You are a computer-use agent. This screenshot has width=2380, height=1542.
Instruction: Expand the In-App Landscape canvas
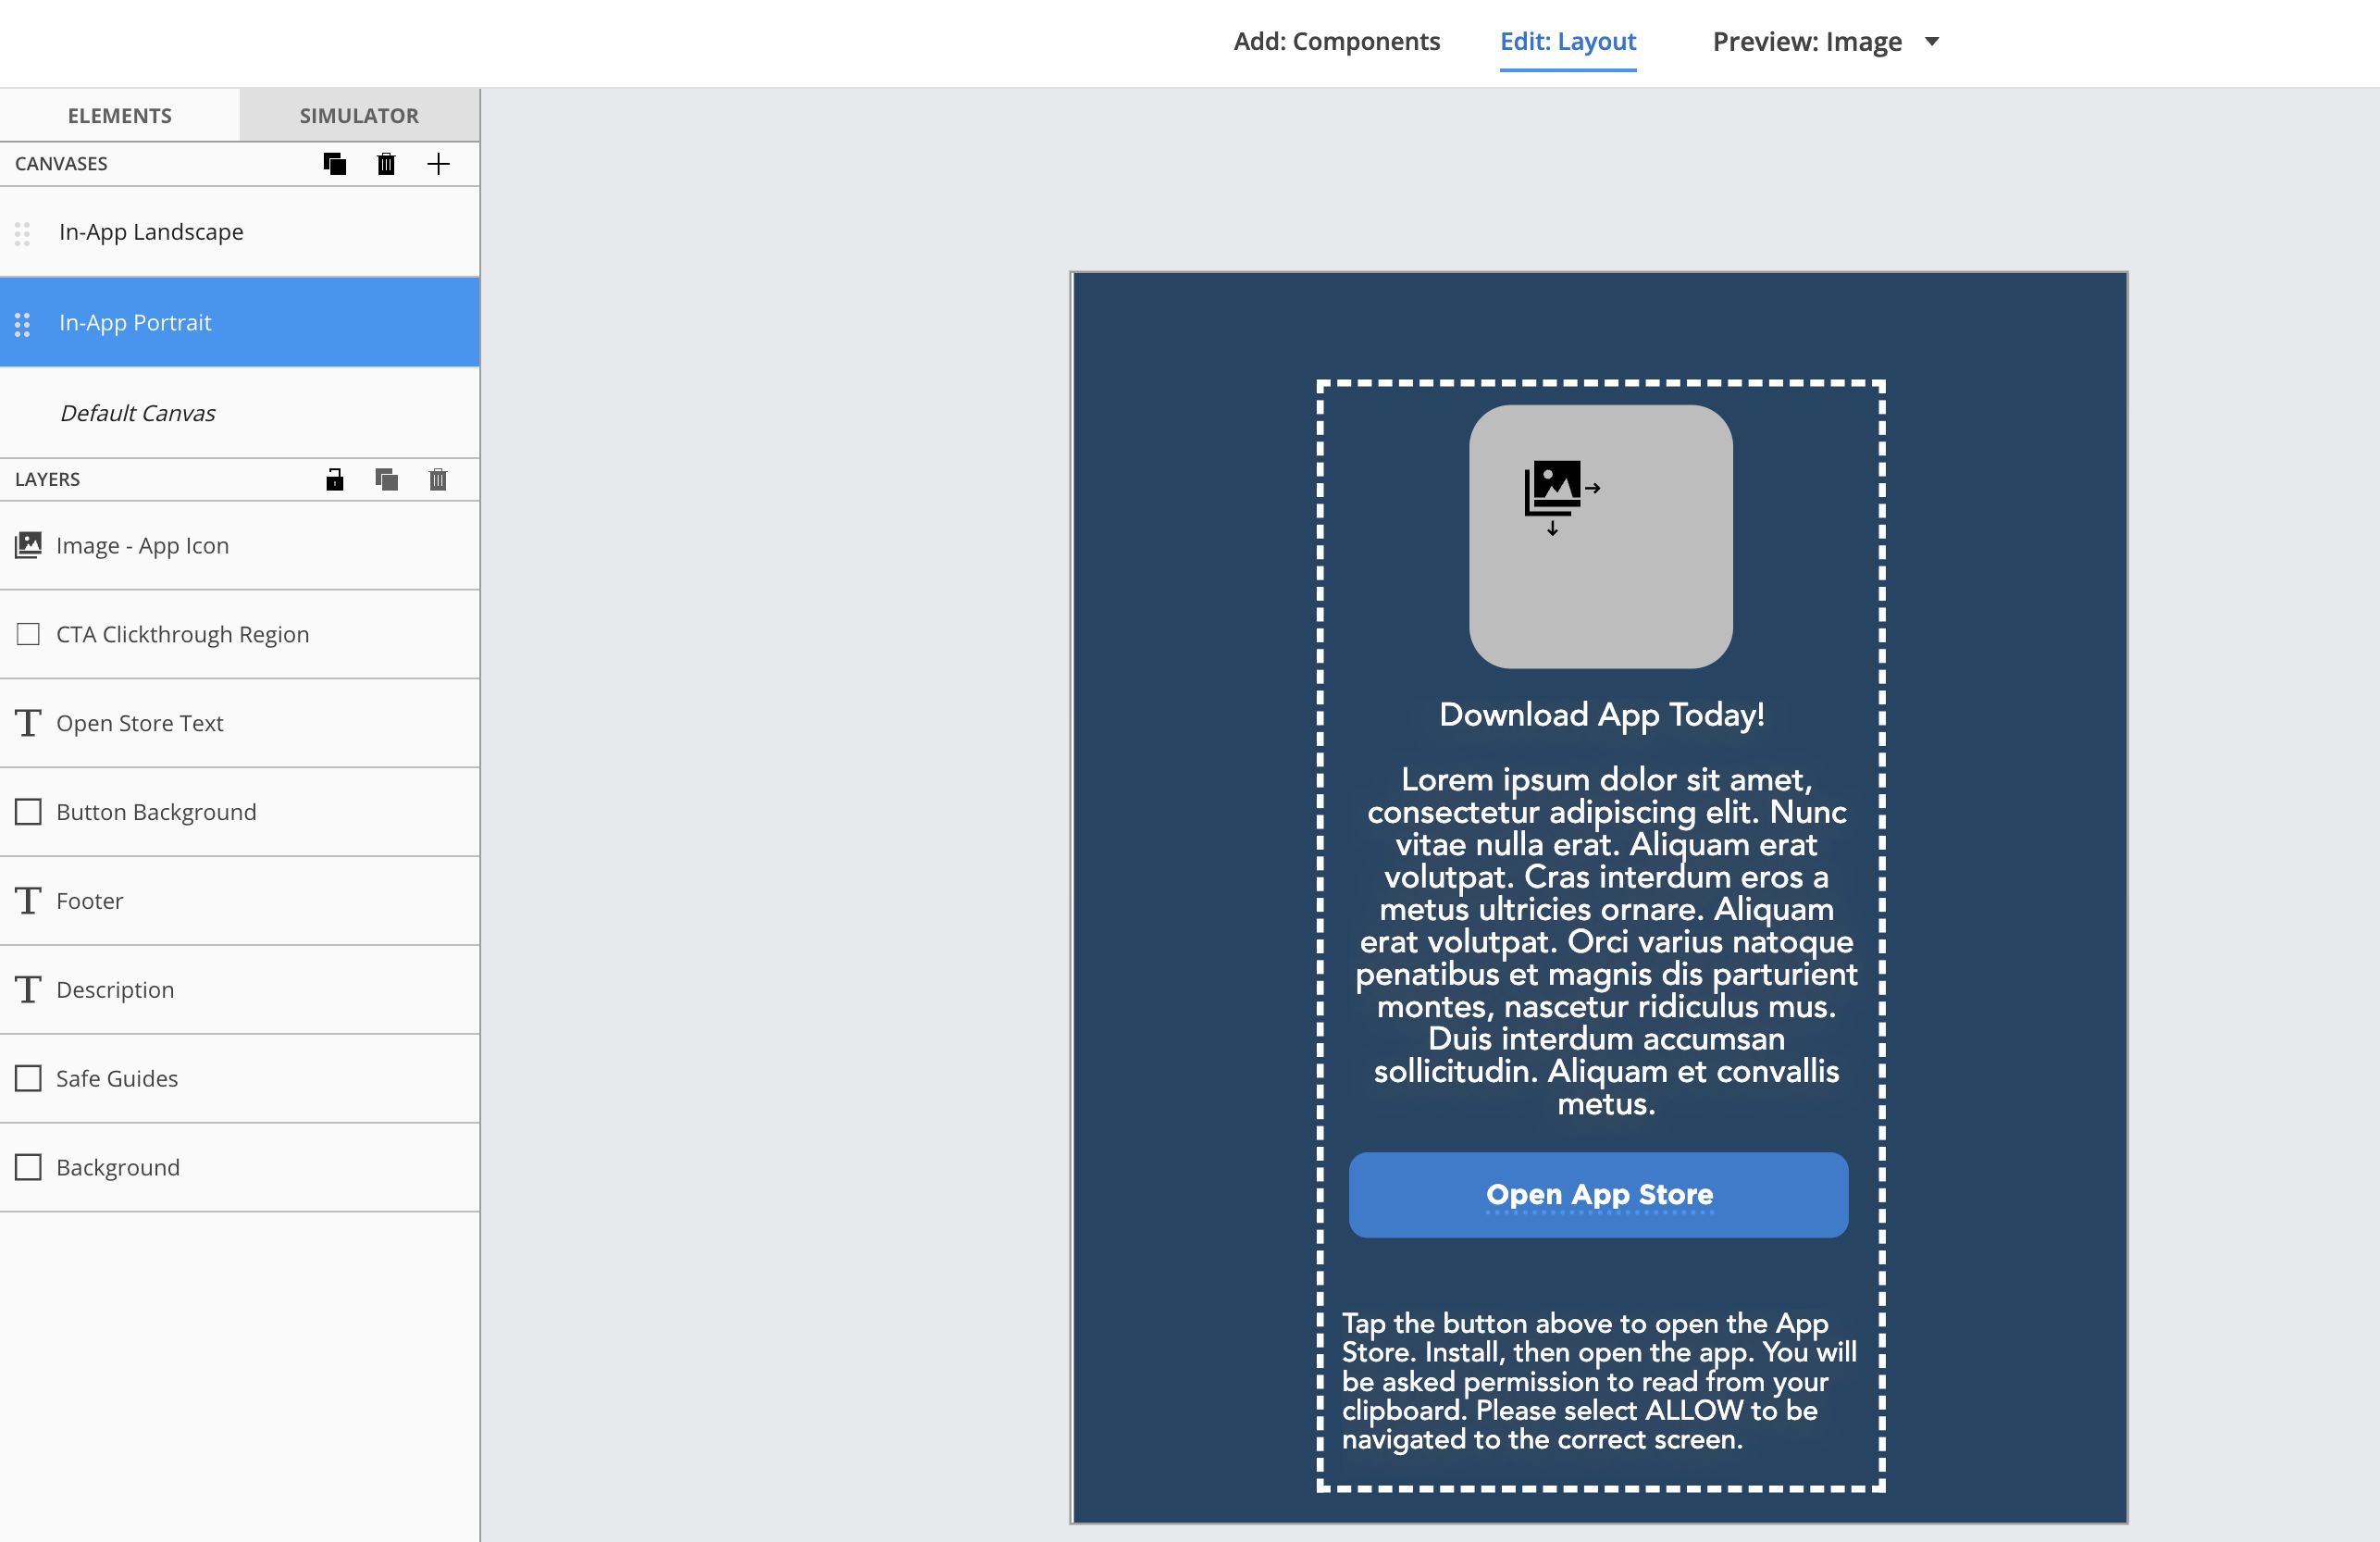coord(151,230)
